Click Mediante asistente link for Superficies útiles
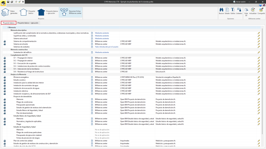 click(x=102, y=36)
